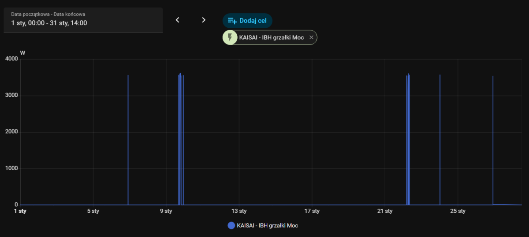Click the 17 sty x-axis label
Screen dimensions: 529x237
coord(312,211)
